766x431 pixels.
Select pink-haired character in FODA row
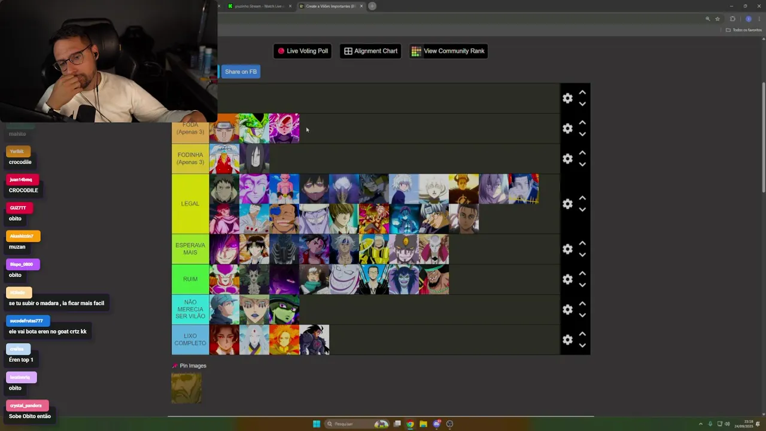284,129
